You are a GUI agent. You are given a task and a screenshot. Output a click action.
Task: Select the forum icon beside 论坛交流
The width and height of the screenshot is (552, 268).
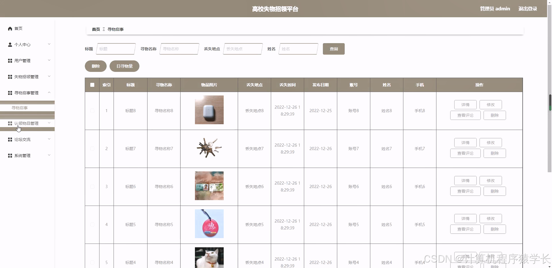(x=9, y=139)
